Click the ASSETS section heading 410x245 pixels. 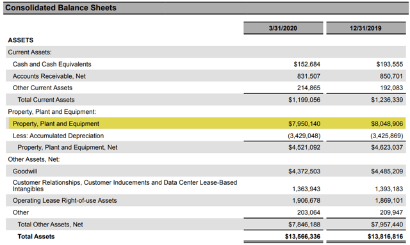(x=20, y=40)
